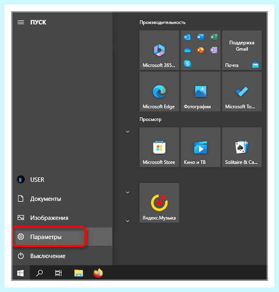Click the Windows Start button on taskbar
Screen dimensions: 279x292
[x=20, y=273]
